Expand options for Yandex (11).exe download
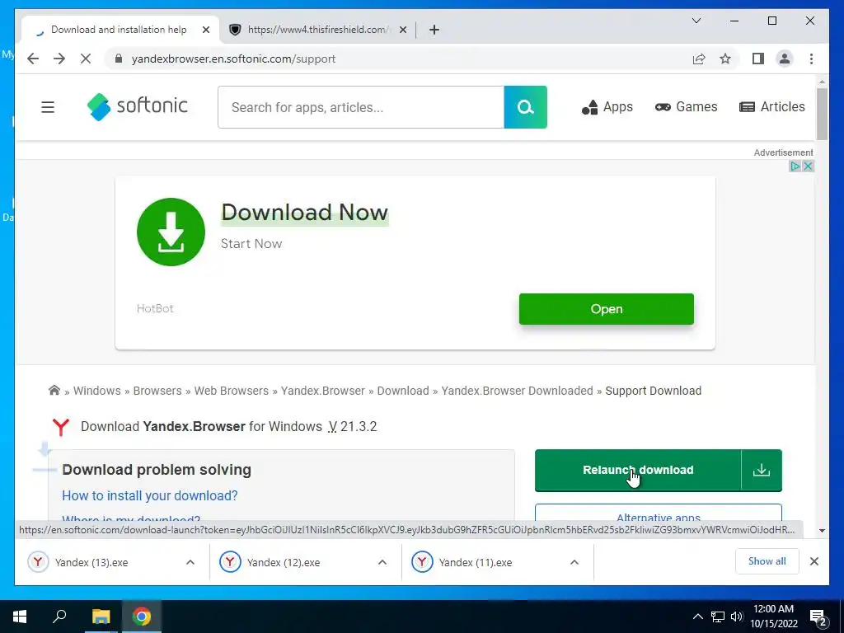This screenshot has height=633, width=844. (x=574, y=562)
